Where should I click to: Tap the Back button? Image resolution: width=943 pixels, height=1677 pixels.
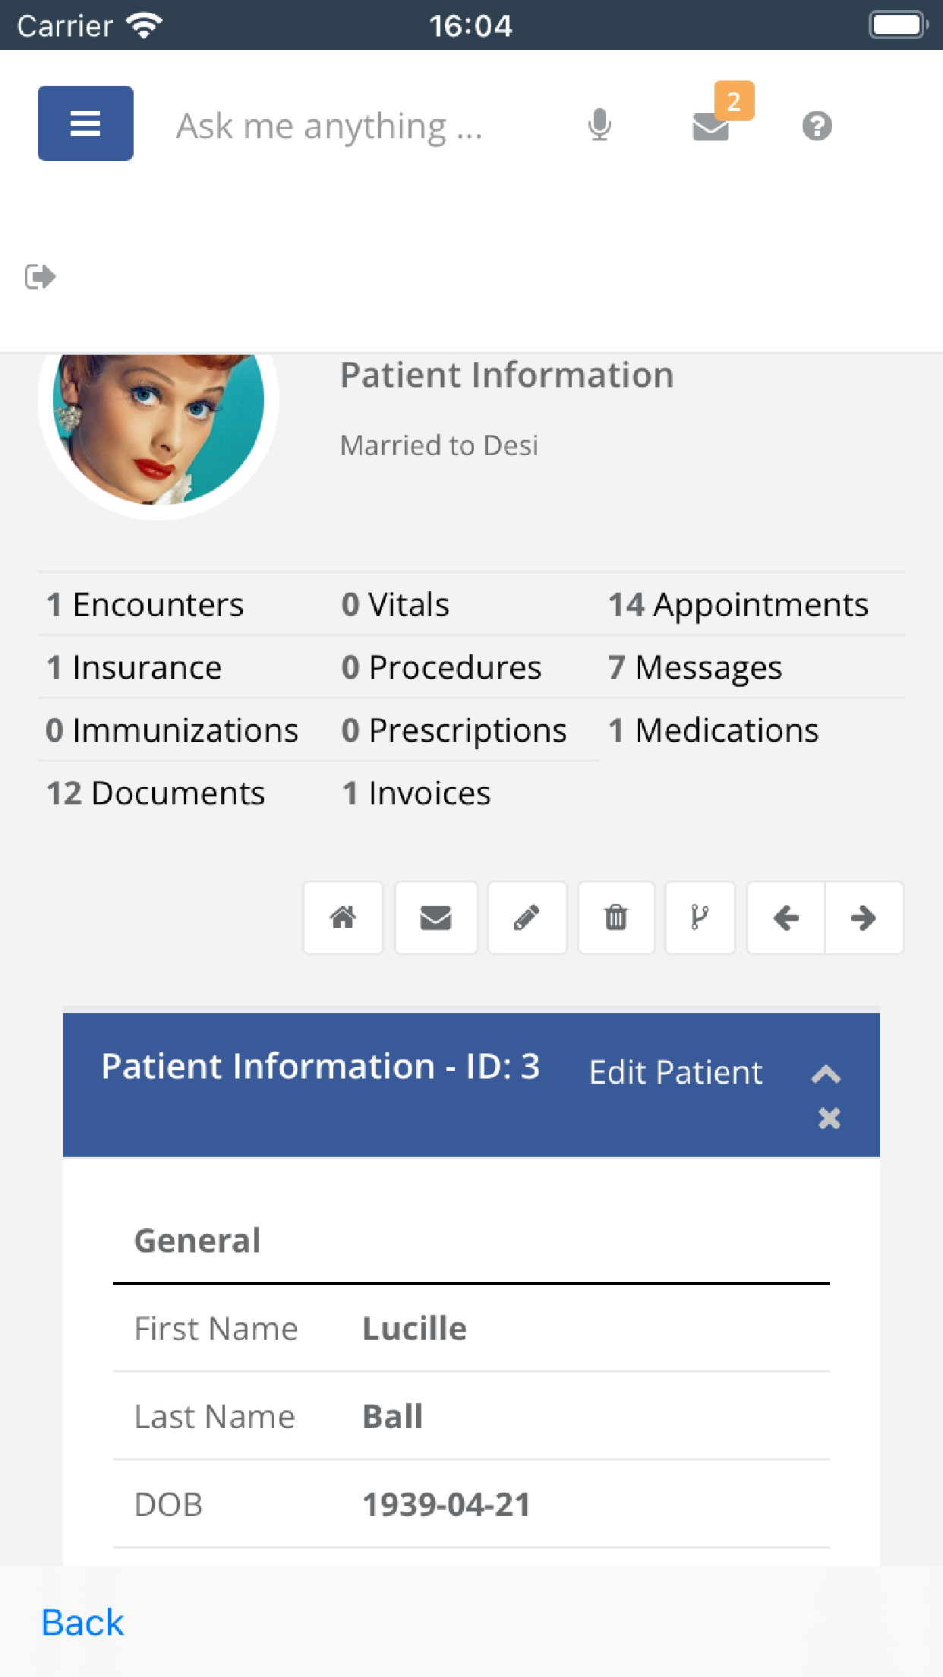point(83,1623)
